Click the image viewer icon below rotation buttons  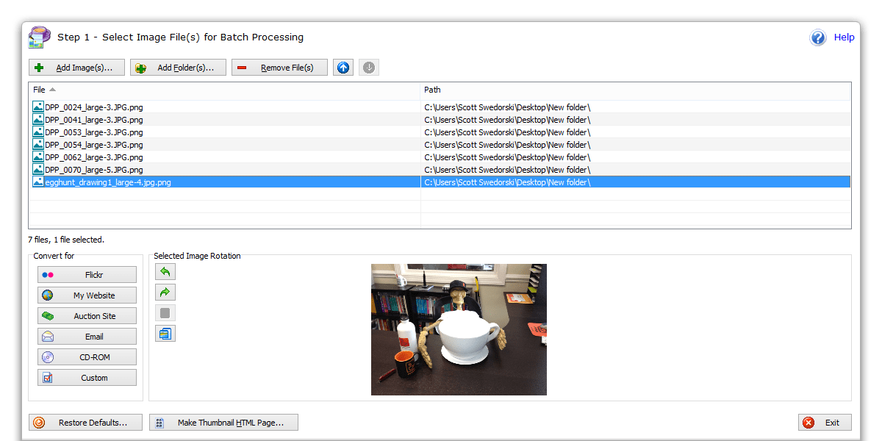(x=165, y=334)
